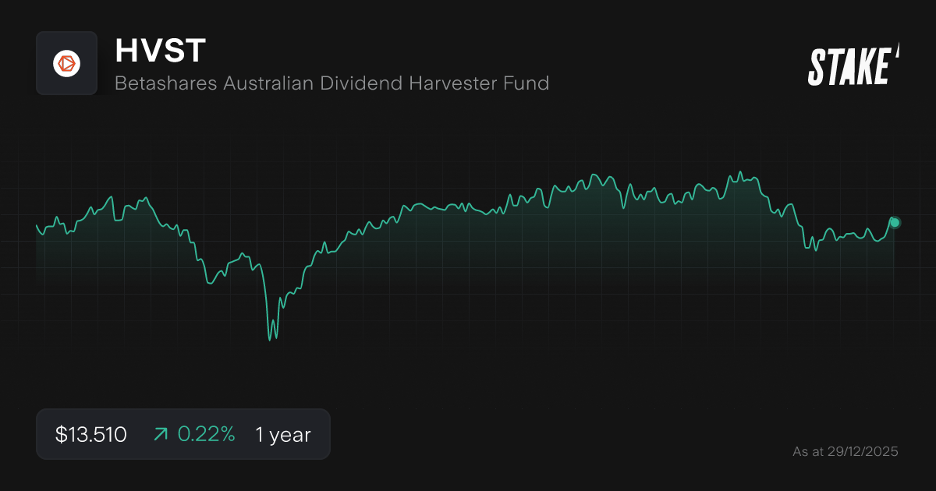936x491 pixels.
Task: Click the peak of the price chart
Action: coord(741,170)
